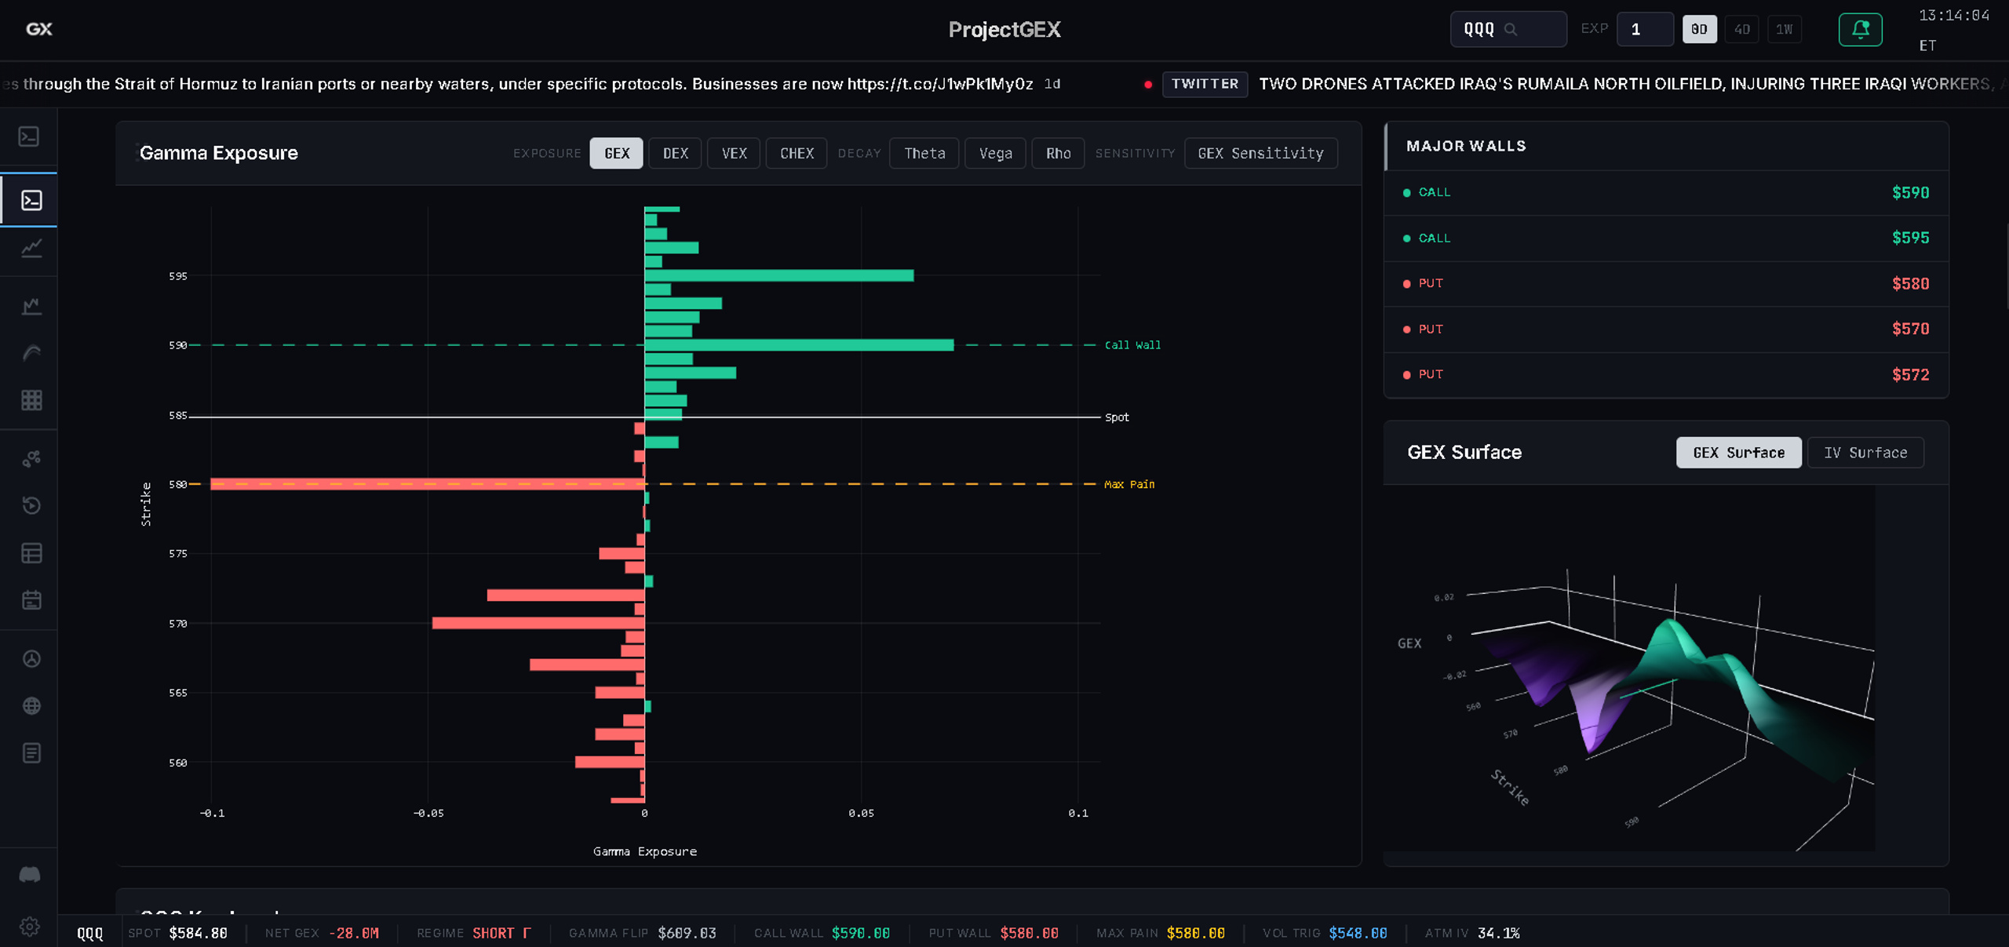Click the EXP number input field
The height and width of the screenshot is (947, 2009).
coord(1645,30)
